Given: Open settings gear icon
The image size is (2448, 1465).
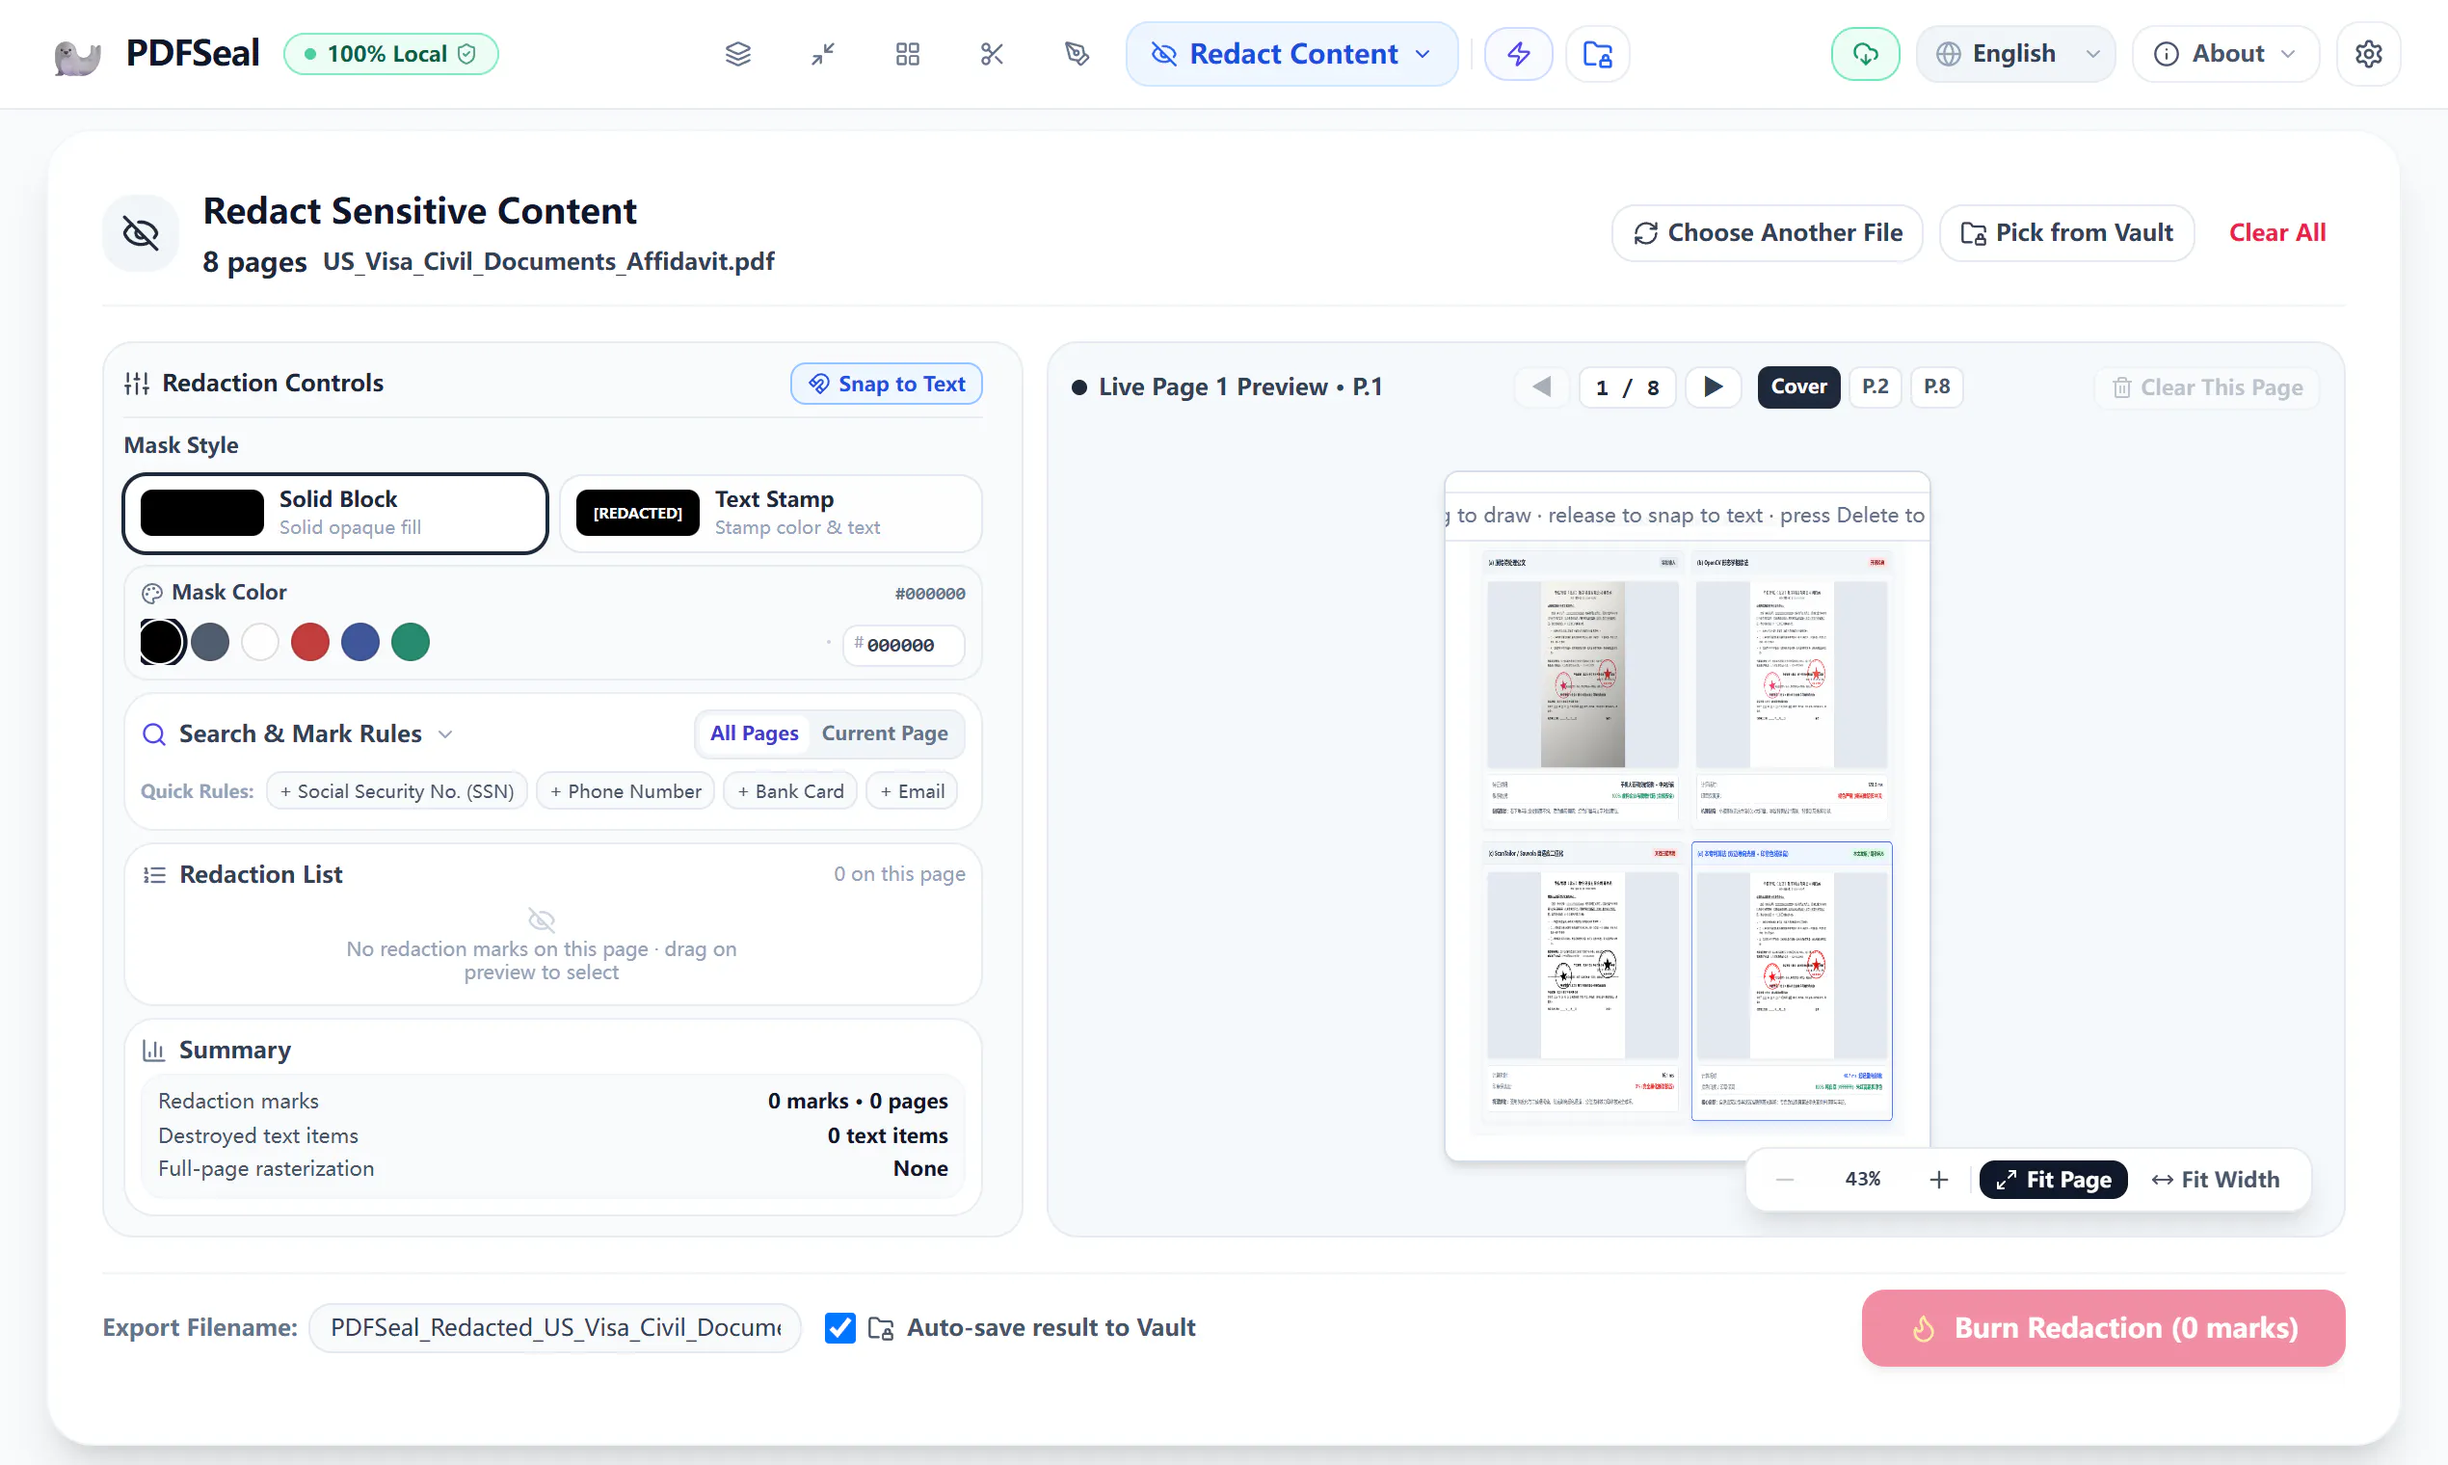Looking at the screenshot, I should (2368, 54).
